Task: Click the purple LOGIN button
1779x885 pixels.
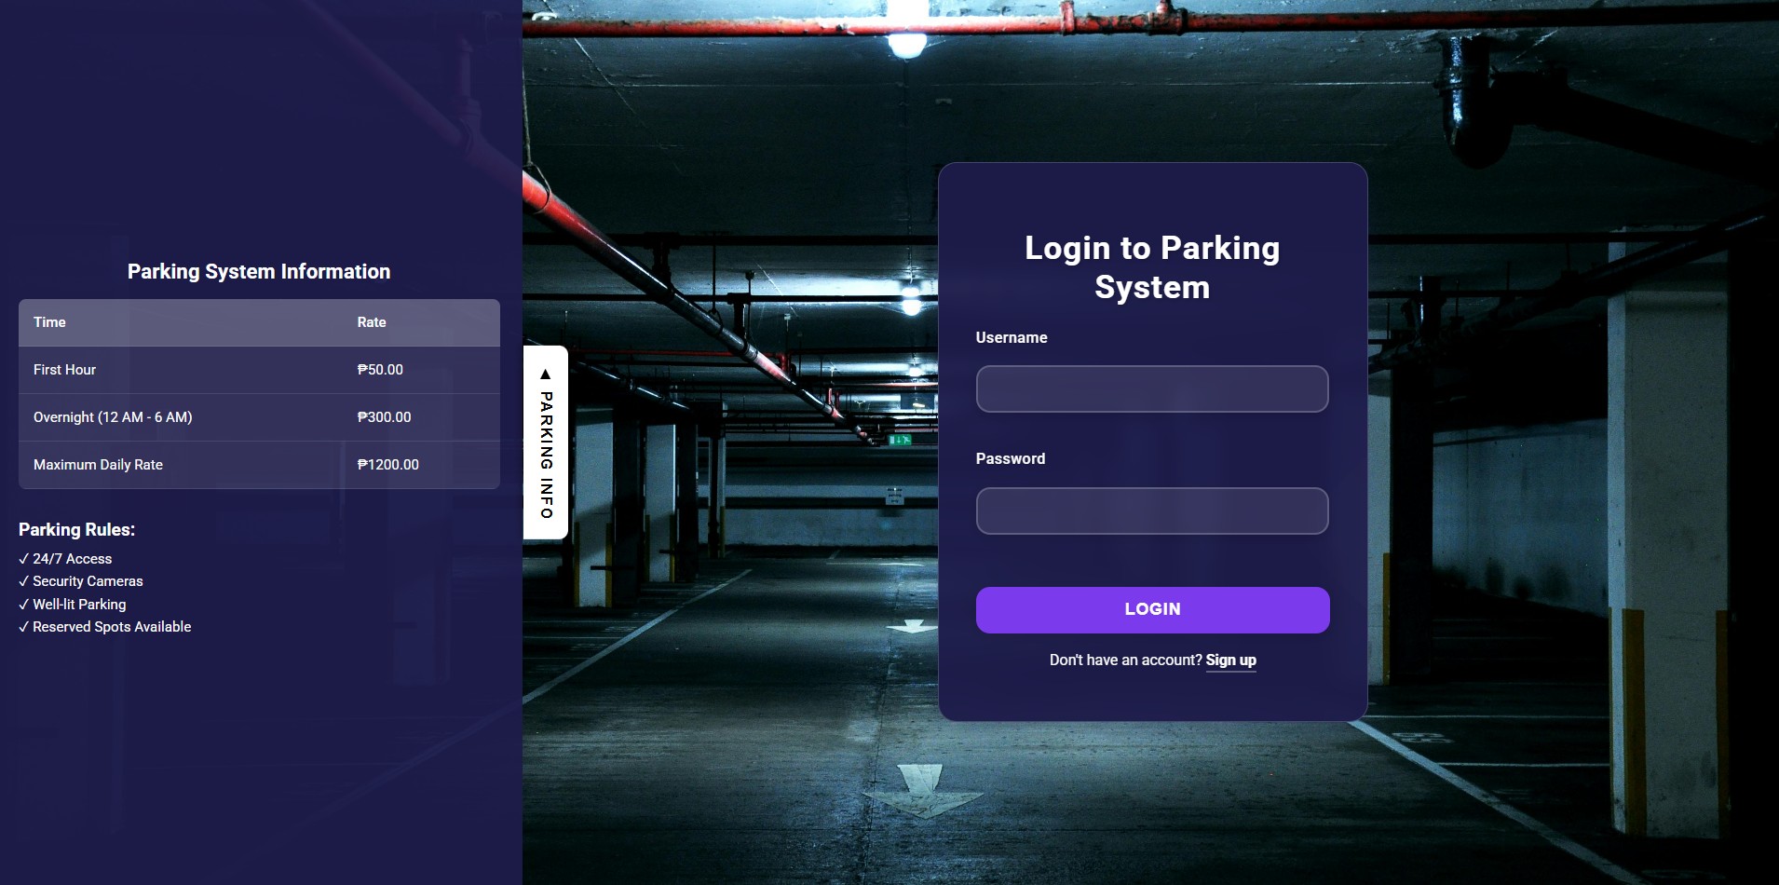Action: [1152, 609]
